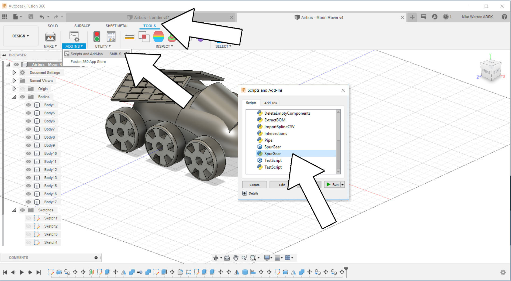
Task: Select the ExtractBOM script
Action: [275, 120]
